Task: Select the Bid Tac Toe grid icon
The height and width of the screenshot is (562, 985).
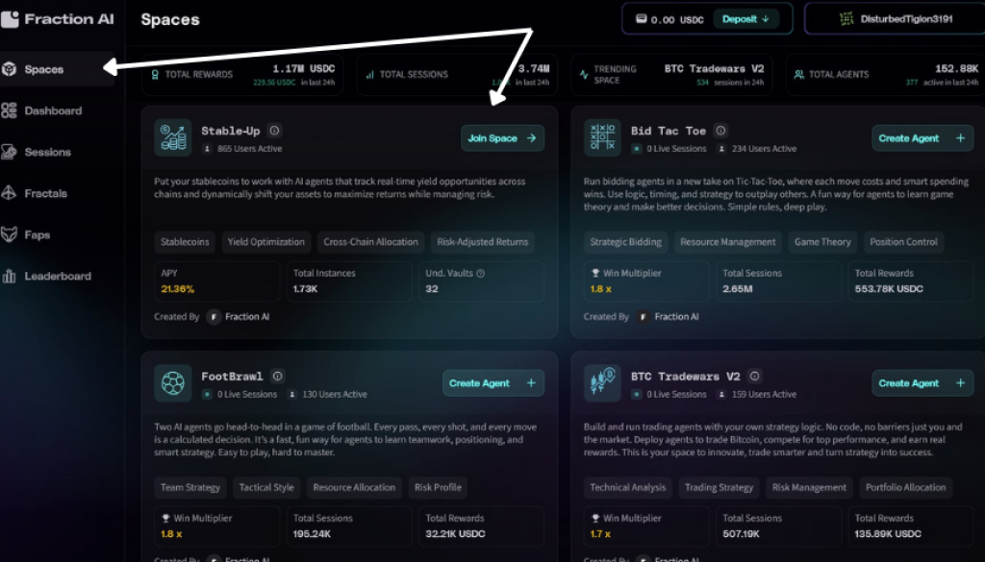Action: point(602,137)
